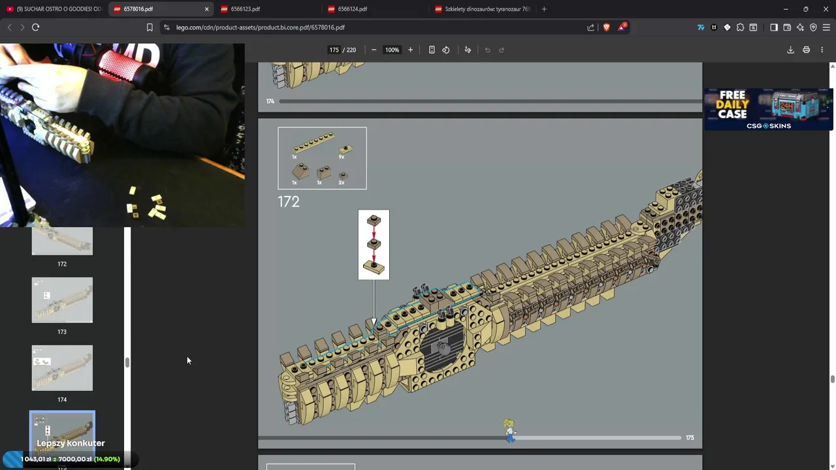This screenshot has height=470, width=836.
Task: Click the 220 total pages text
Action: pyautogui.click(x=351, y=50)
